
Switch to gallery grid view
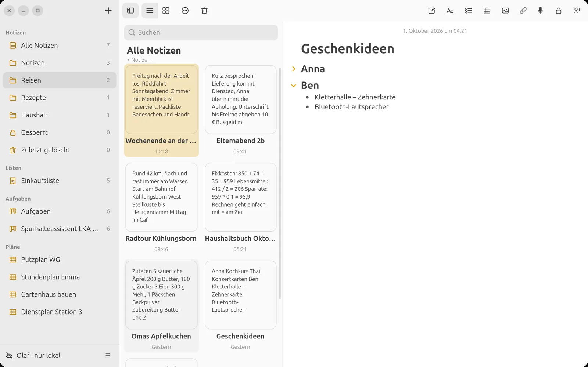(166, 11)
